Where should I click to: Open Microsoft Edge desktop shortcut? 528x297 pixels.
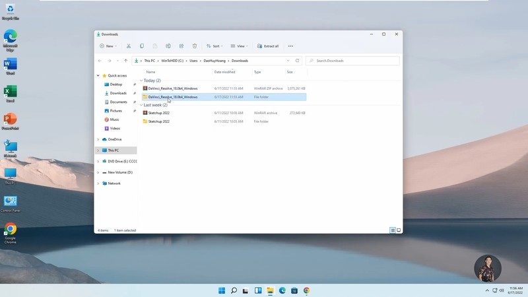click(10, 40)
